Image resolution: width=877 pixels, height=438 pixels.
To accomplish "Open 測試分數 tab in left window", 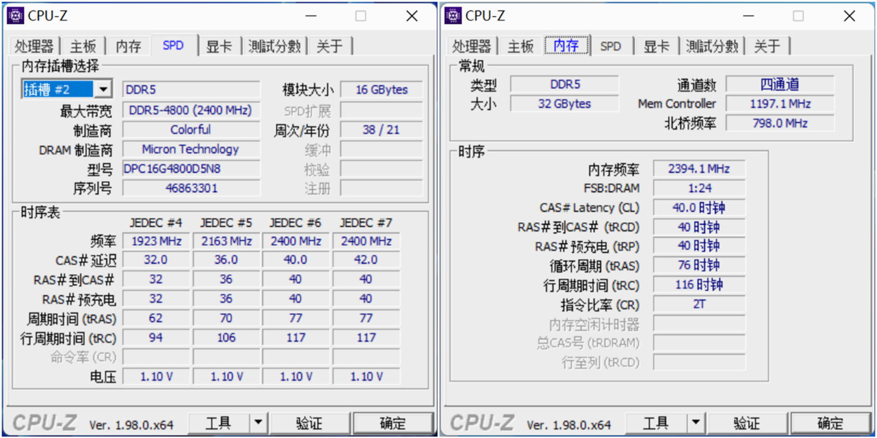I will [x=275, y=47].
